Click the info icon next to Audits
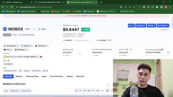Image resolution: width=173 pixels, height=97 pixels. tap(9, 61)
